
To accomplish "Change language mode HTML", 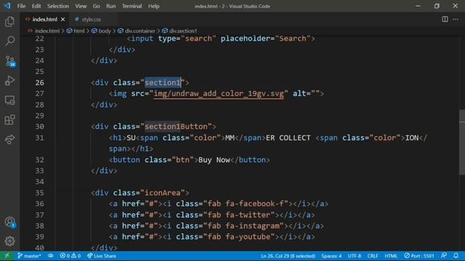I will tap(391, 256).
